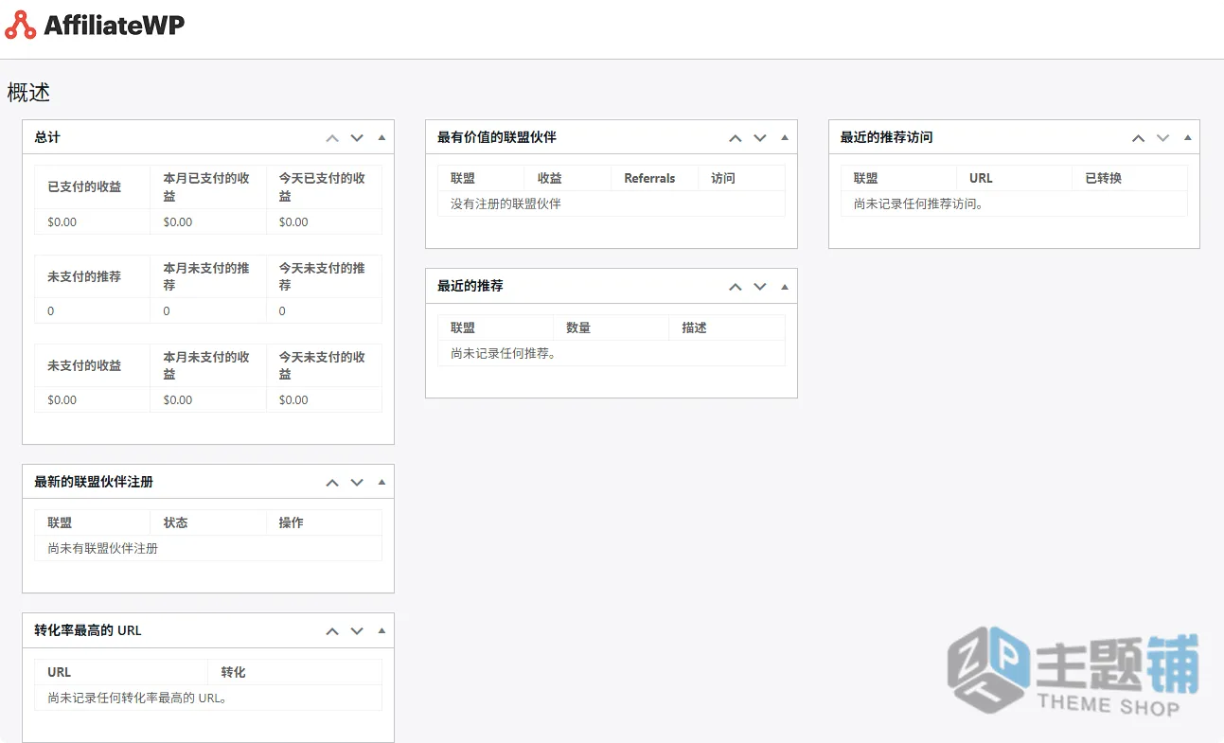Move 转化率最高的 URL box down

(x=357, y=630)
